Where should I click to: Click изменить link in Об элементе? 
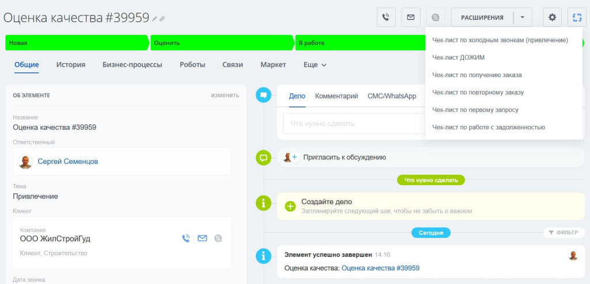coord(225,95)
